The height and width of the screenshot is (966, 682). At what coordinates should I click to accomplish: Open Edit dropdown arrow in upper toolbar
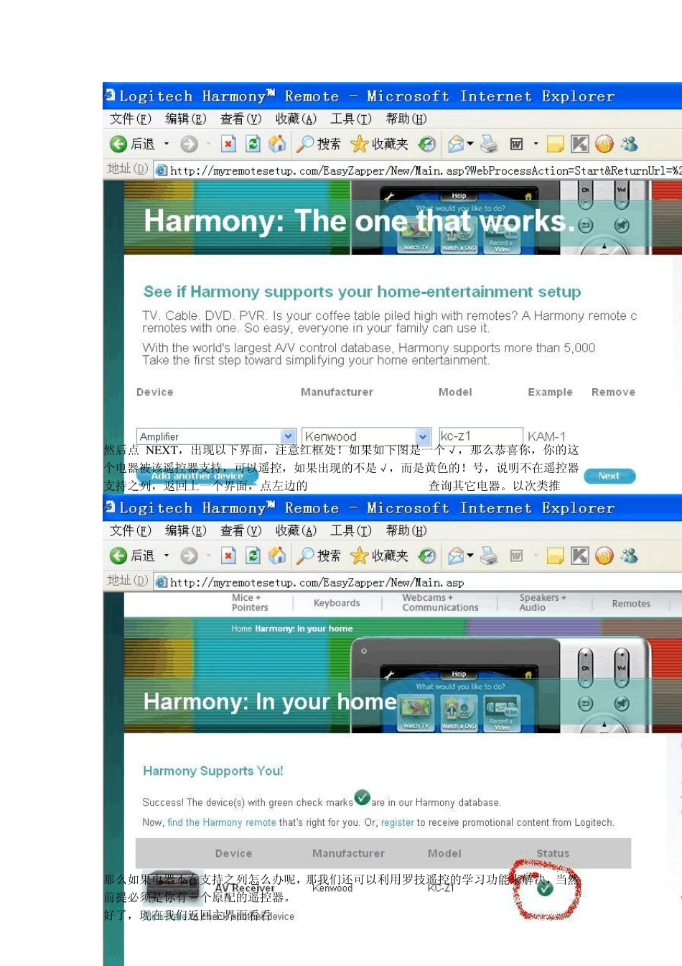(536, 144)
